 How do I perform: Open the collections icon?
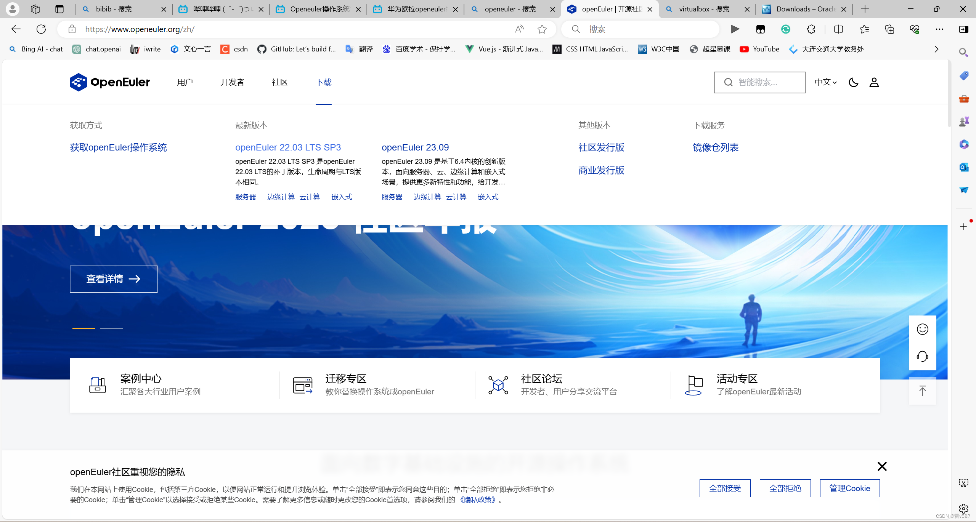pyautogui.click(x=889, y=29)
